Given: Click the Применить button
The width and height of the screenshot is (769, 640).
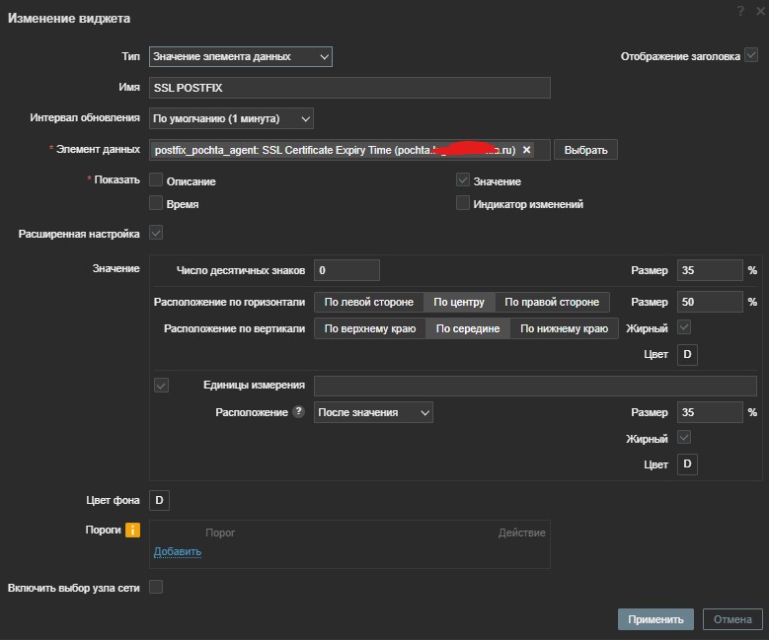Looking at the screenshot, I should [x=655, y=619].
